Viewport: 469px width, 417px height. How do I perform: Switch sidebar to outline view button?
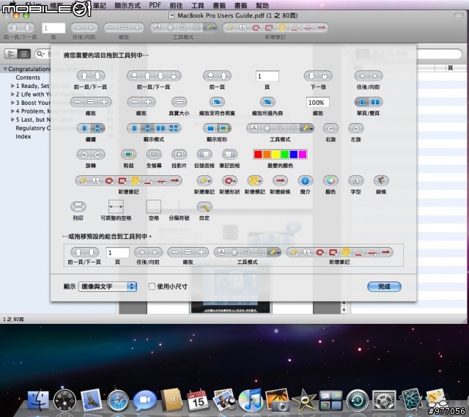(x=11, y=53)
